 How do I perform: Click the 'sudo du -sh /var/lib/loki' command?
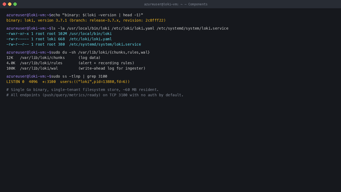click(100, 52)
